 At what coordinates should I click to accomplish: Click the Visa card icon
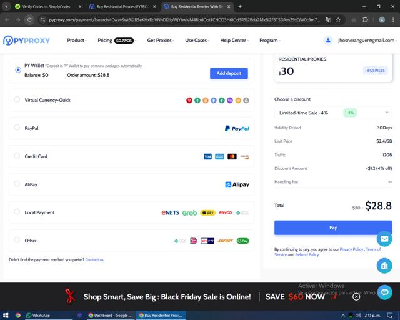tap(208, 156)
